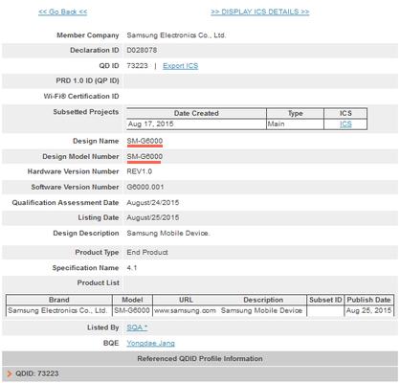The width and height of the screenshot is (400, 383).
Task: Click 'Aug 17, 2015' Date Created cell
Action: click(196, 124)
